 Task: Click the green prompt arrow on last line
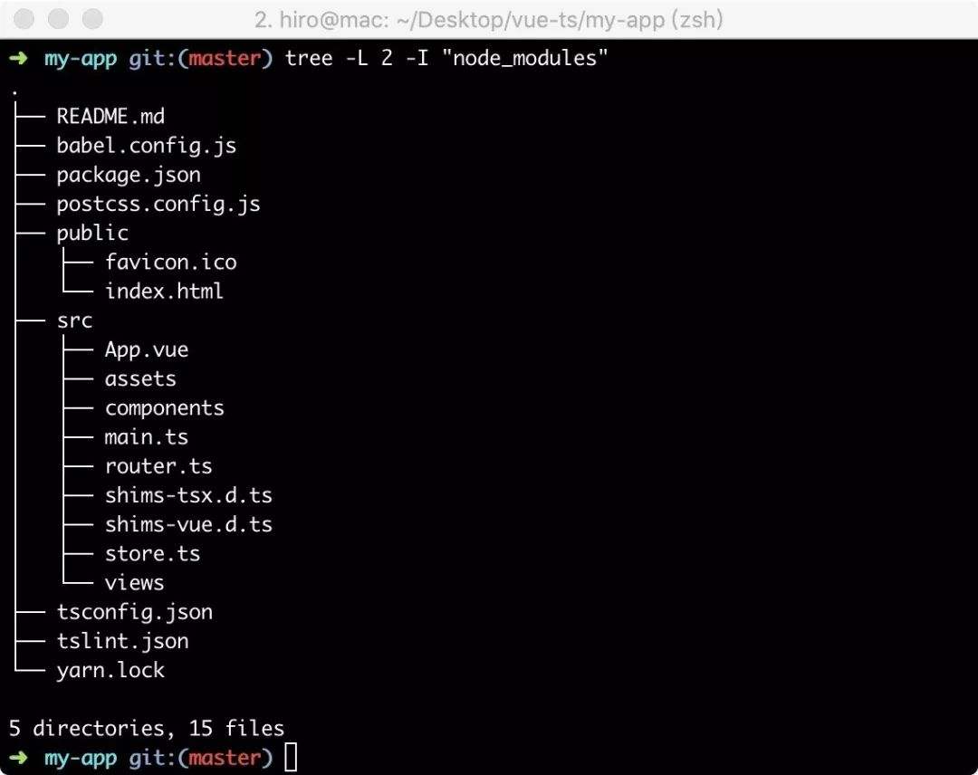(x=19, y=758)
